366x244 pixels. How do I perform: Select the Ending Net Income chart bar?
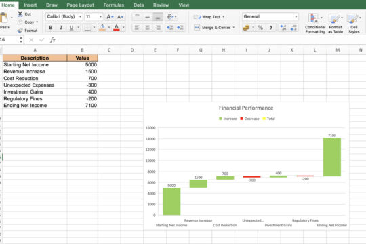332,157
